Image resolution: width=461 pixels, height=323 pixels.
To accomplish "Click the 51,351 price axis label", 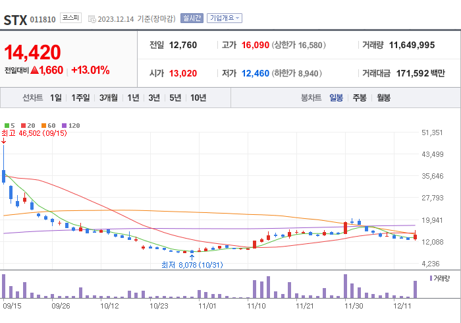I will point(432,132).
